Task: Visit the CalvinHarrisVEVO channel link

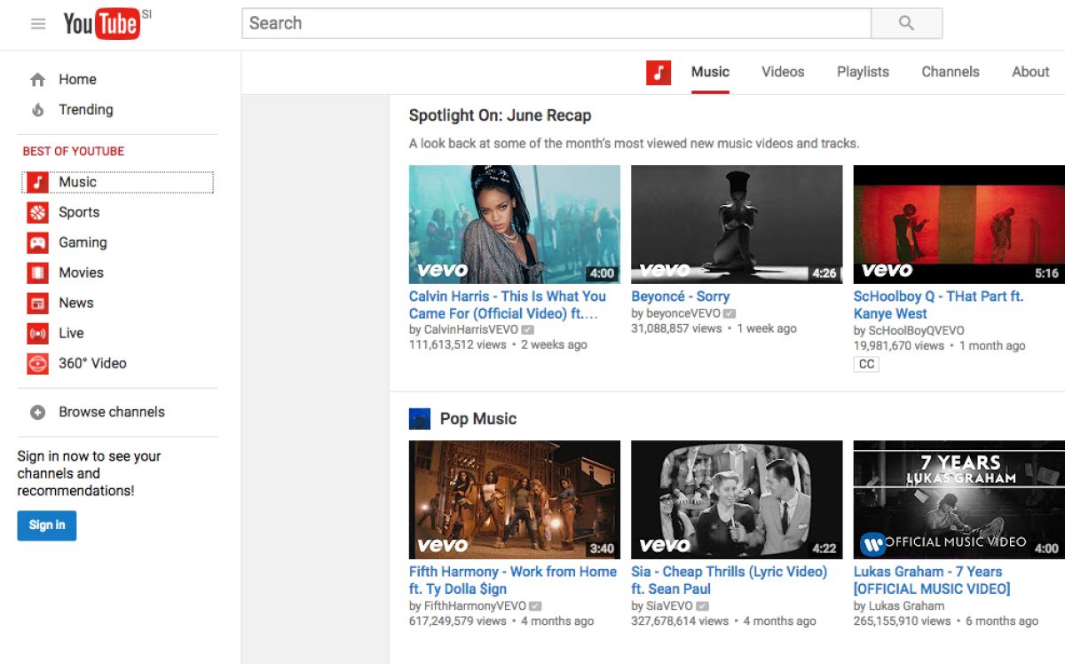Action: (470, 329)
